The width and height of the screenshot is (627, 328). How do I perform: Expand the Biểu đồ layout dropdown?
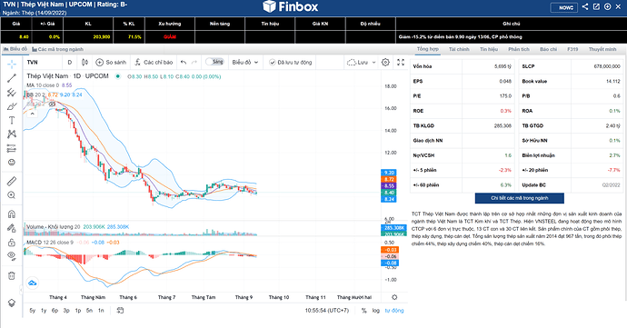pyautogui.click(x=245, y=63)
